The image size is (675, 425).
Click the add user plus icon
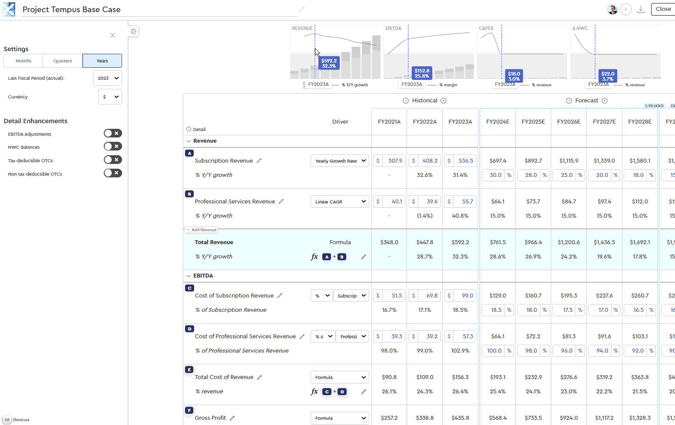click(x=625, y=9)
